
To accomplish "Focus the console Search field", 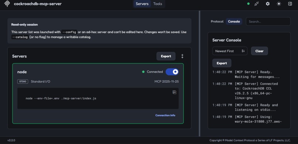I will coord(268,21).
